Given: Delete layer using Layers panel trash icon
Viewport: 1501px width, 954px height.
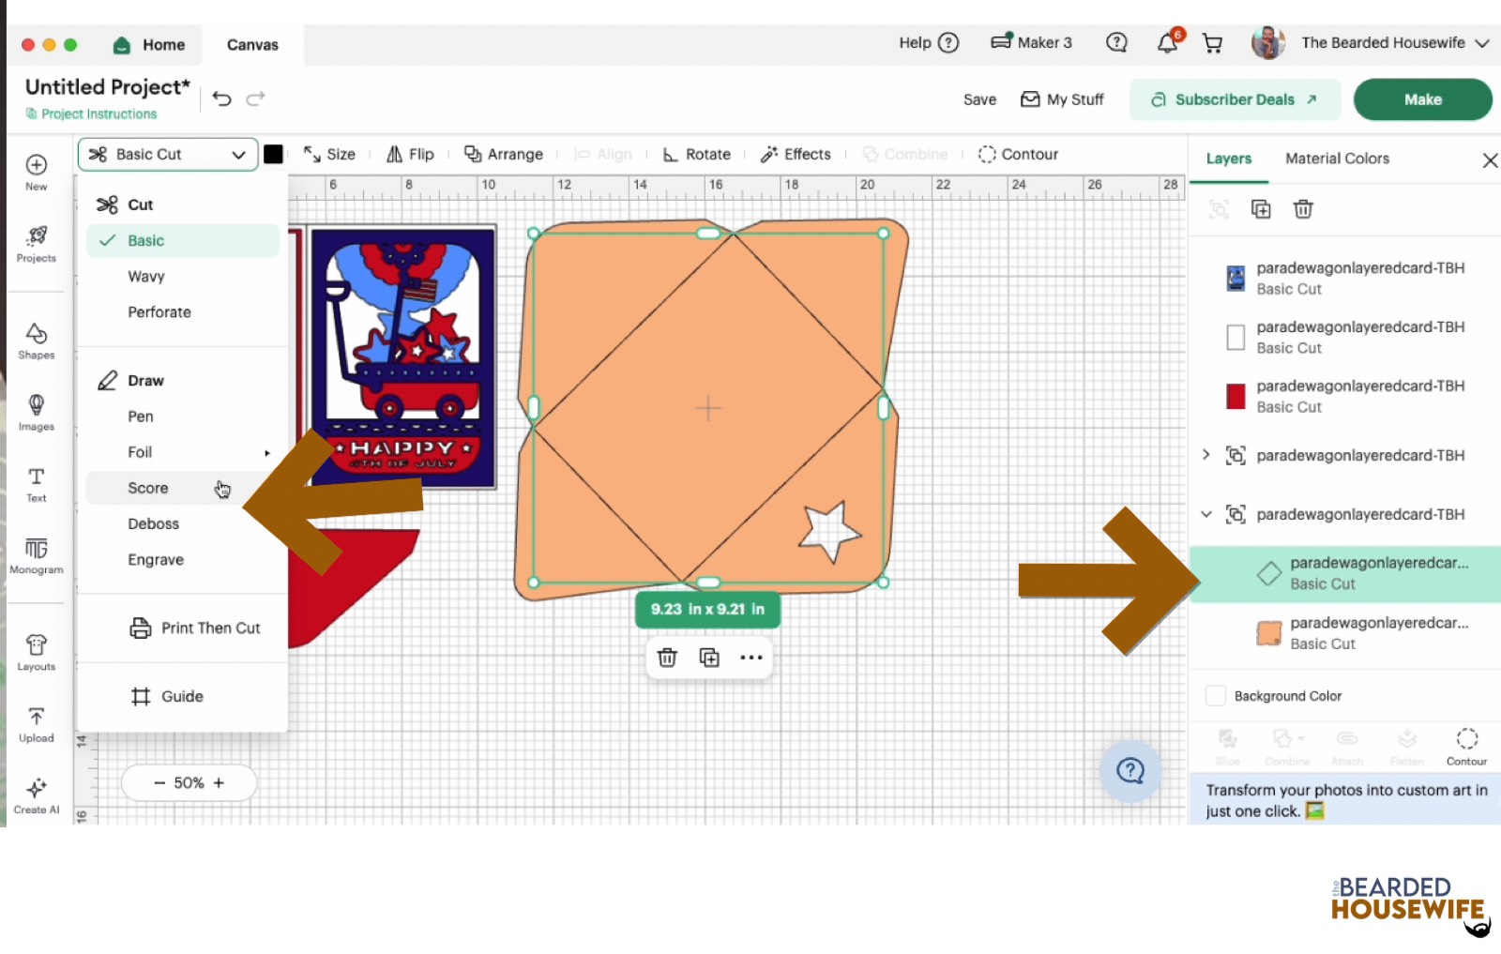Looking at the screenshot, I should coord(1303,209).
